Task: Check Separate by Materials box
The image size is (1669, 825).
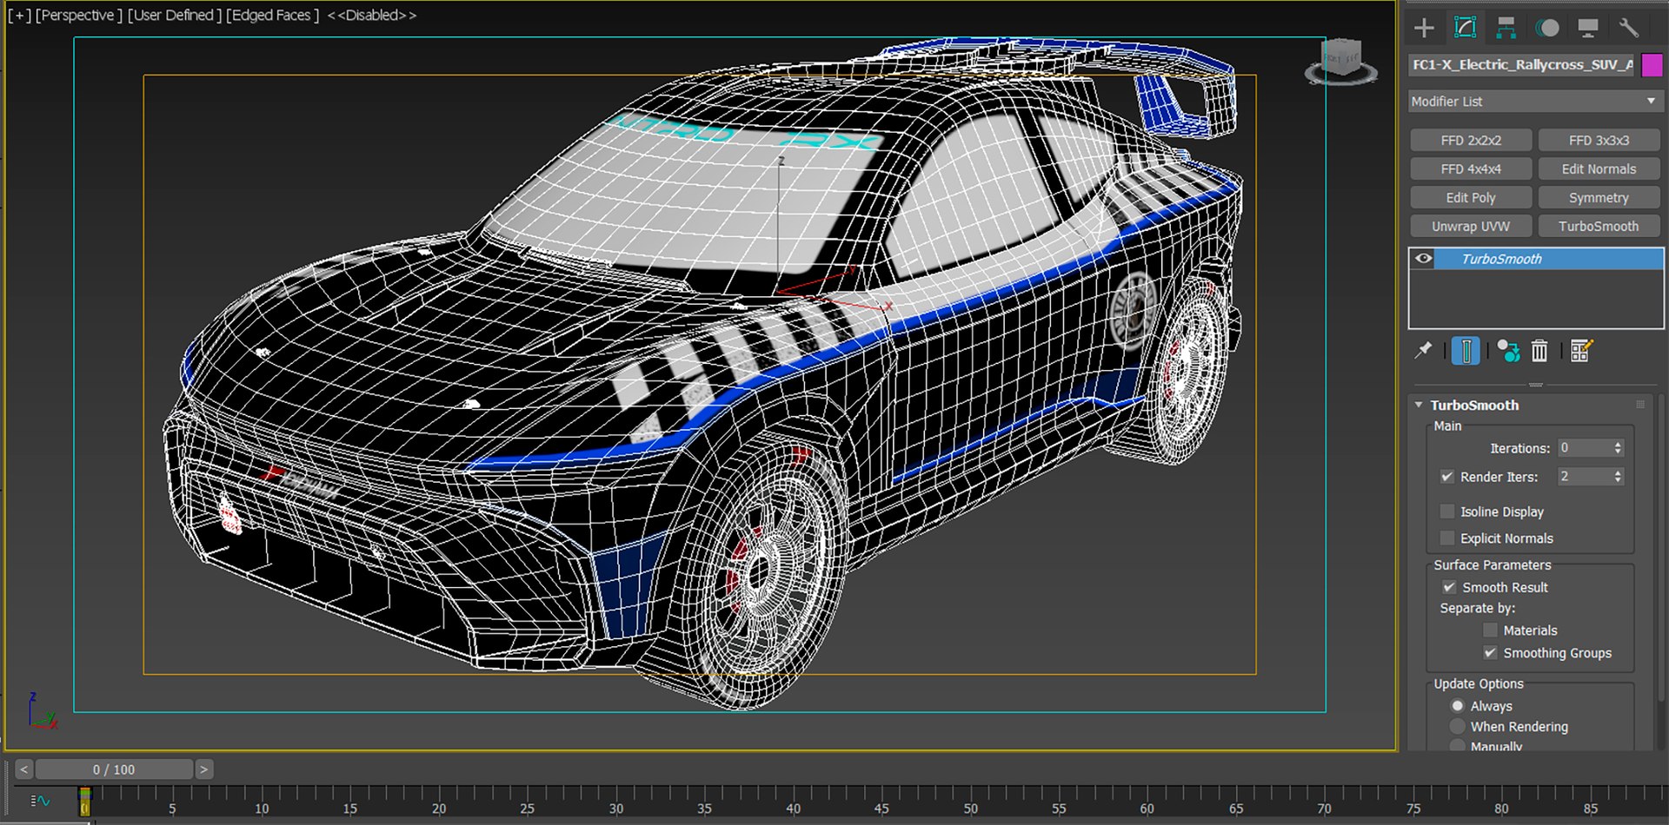Action: (x=1490, y=630)
